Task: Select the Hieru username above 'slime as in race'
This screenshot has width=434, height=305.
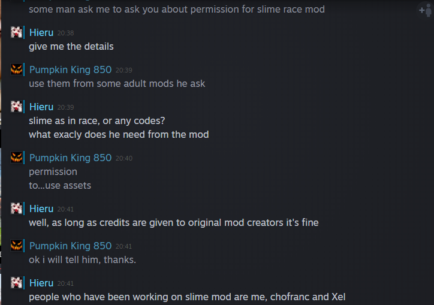Action: 41,107
